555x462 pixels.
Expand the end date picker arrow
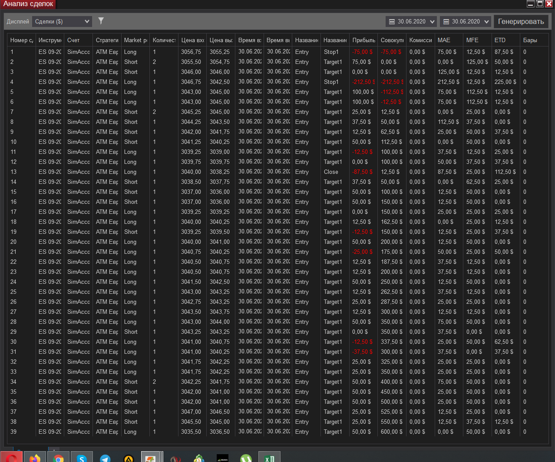pos(486,22)
